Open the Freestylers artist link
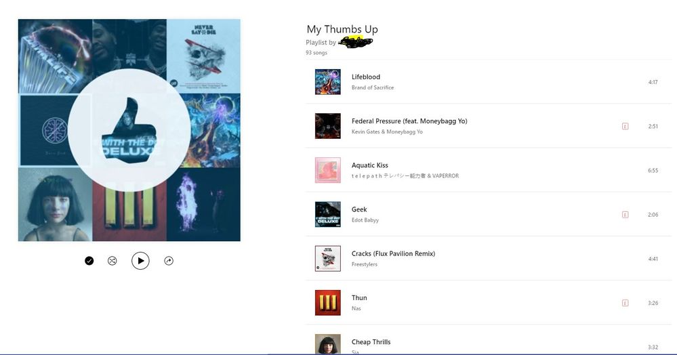 (365, 264)
